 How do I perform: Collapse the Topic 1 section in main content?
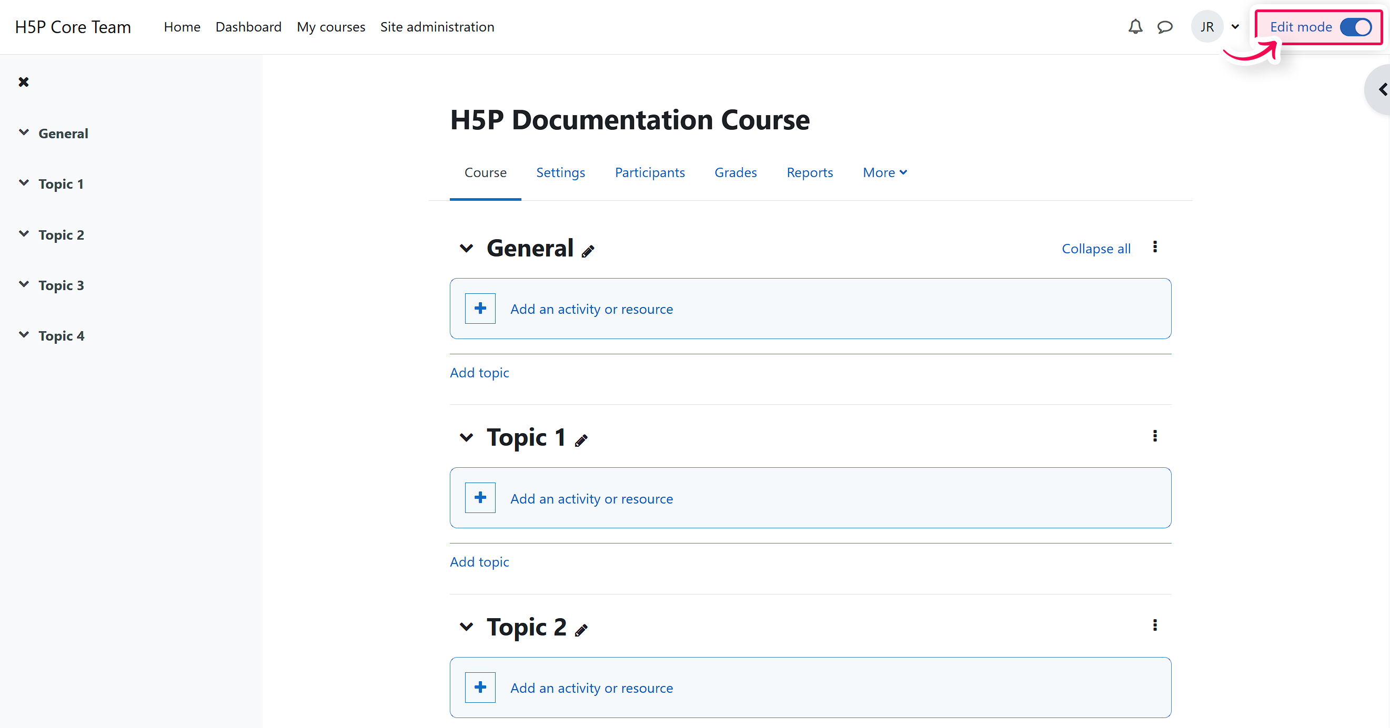[x=466, y=437]
